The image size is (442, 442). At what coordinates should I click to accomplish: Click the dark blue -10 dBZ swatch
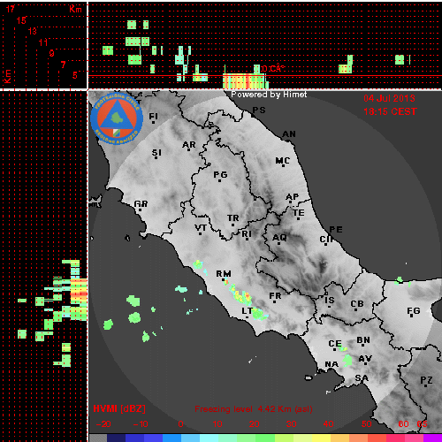(x=135, y=438)
